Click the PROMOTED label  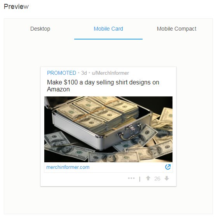click(x=61, y=73)
